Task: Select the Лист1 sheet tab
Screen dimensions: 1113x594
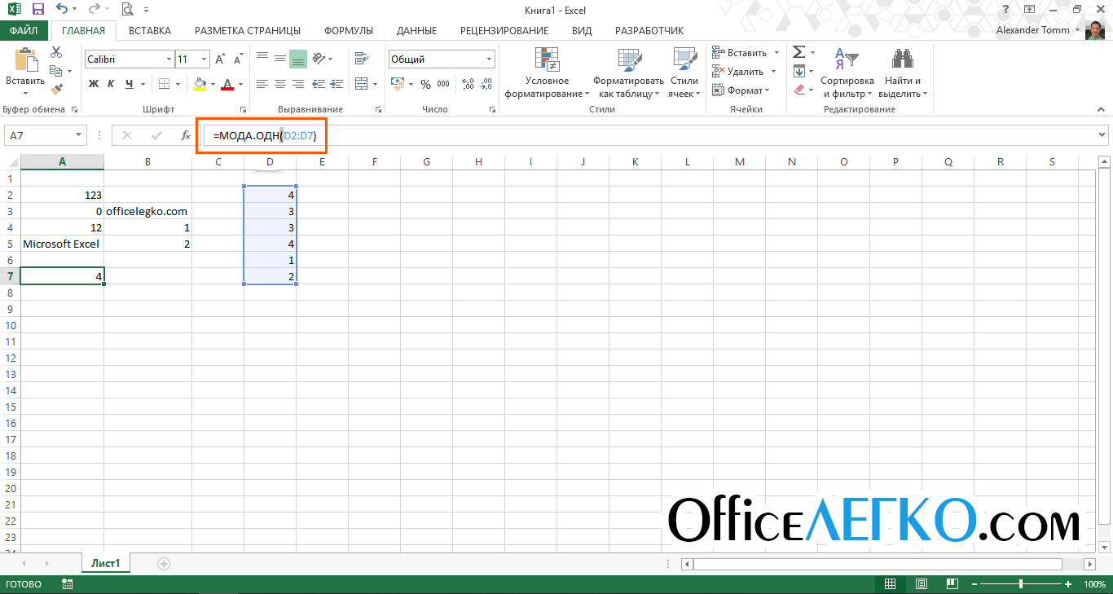Action: coord(105,563)
